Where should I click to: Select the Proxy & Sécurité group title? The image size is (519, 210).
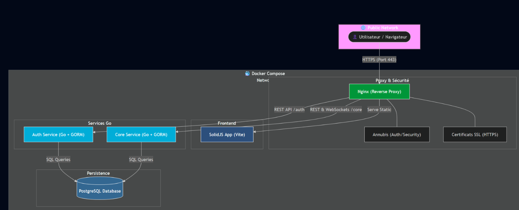point(392,80)
